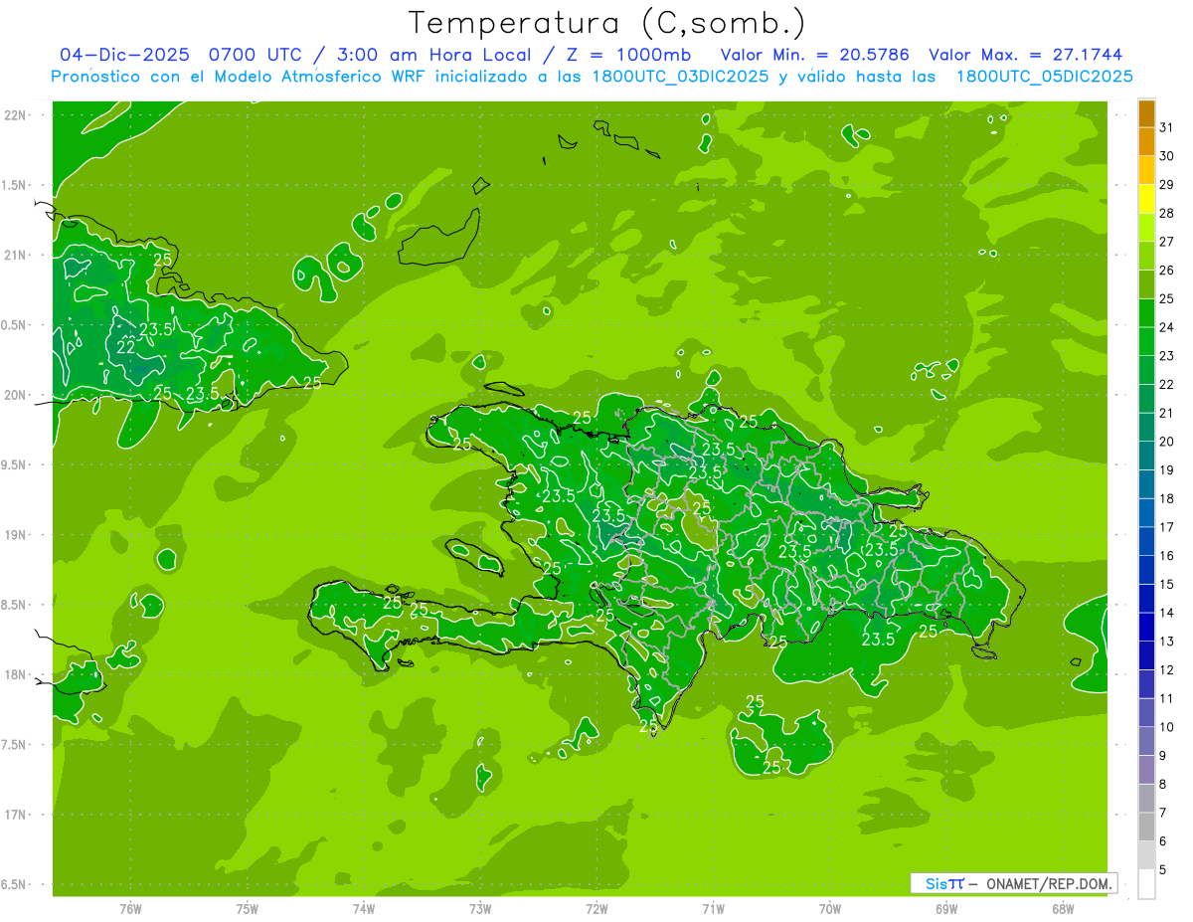Click the "Temperatura (C,somb.)" map title

[607, 24]
